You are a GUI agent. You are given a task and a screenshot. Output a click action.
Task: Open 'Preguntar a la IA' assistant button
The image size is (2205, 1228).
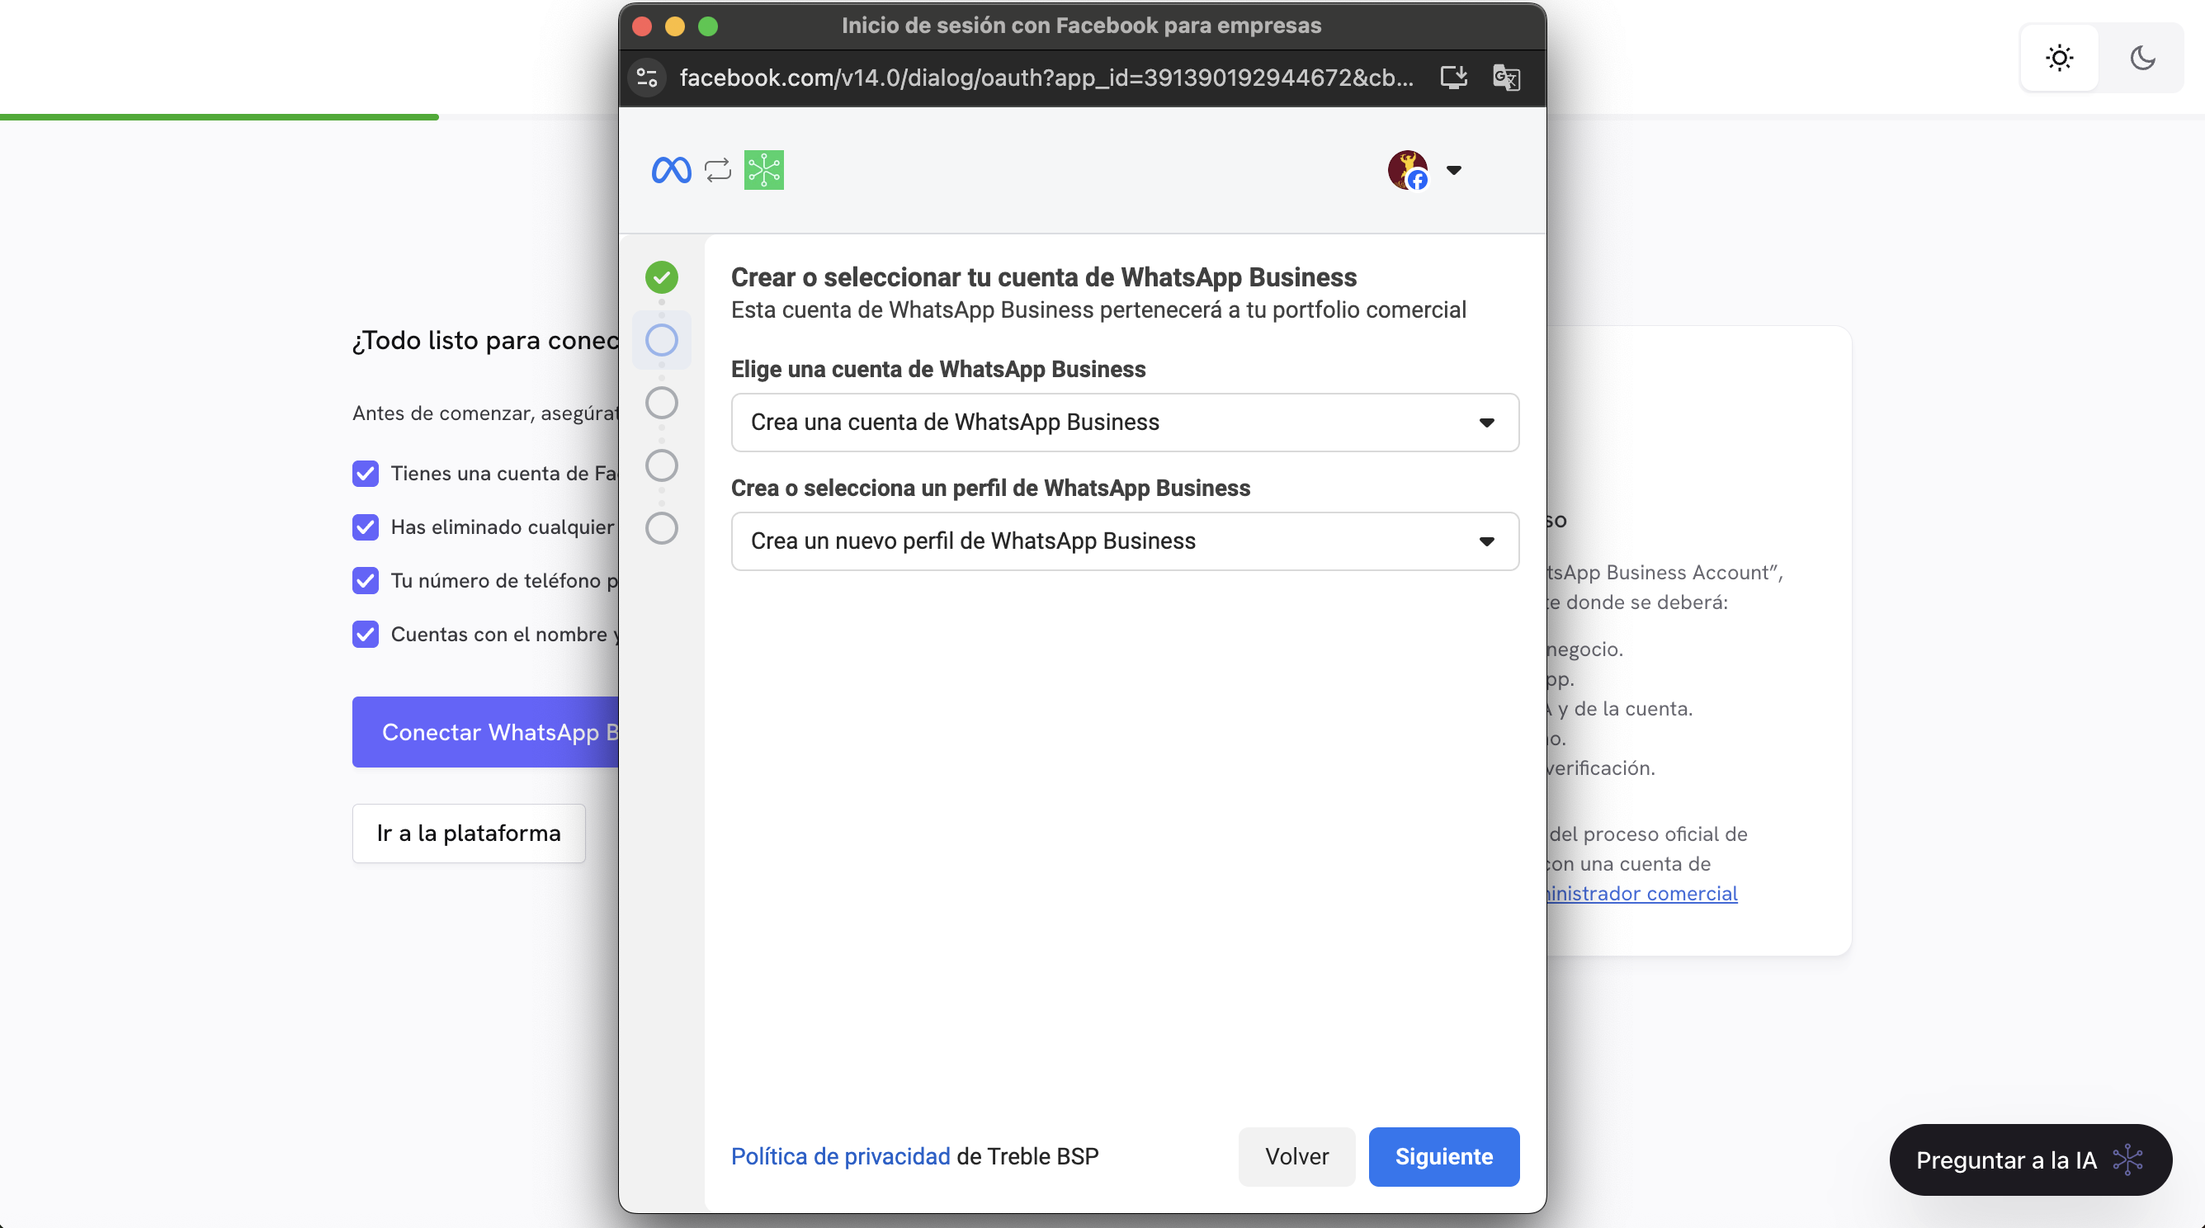(2030, 1160)
